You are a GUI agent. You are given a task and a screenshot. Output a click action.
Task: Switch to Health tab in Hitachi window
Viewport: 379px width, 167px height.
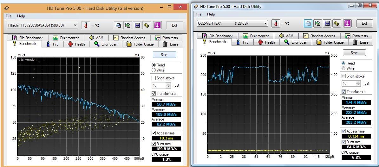coord(76,44)
